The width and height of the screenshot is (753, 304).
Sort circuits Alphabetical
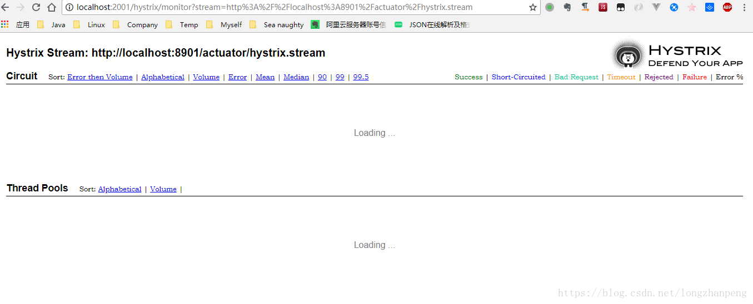(x=163, y=77)
